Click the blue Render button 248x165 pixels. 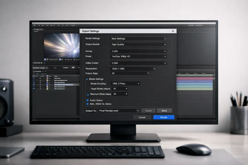[x=164, y=117]
